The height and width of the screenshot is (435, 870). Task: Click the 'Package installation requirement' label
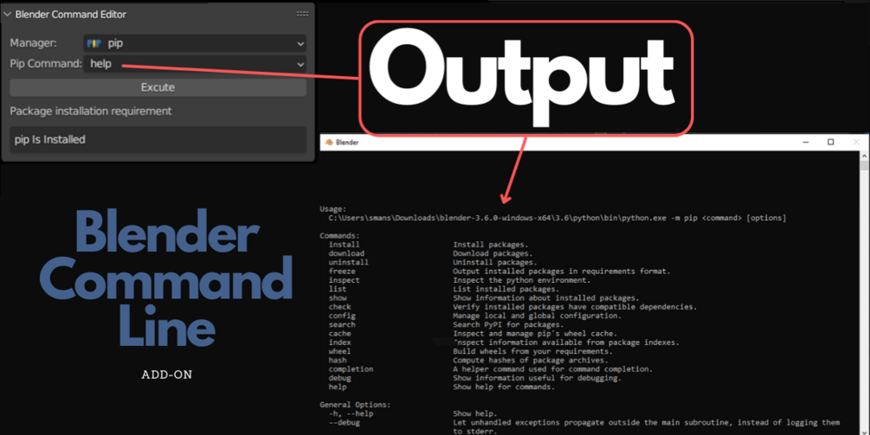tap(91, 111)
